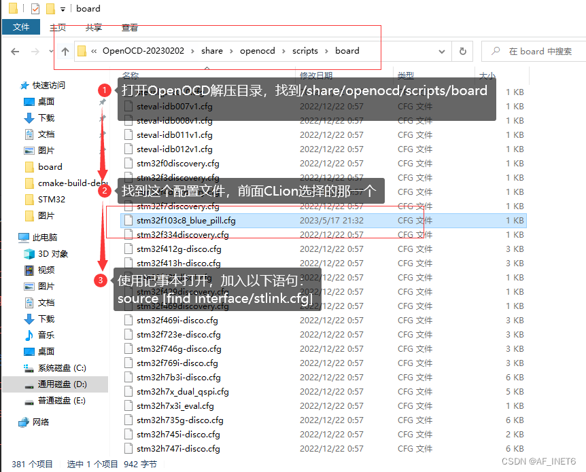The width and height of the screenshot is (586, 472).
Task: Open the 共享 ribbon tab
Action: [93, 27]
